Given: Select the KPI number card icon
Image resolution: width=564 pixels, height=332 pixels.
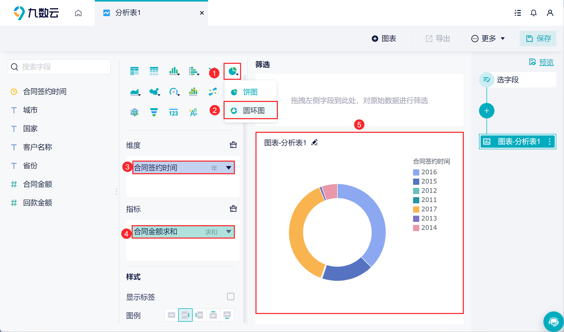Looking at the screenshot, I should pyautogui.click(x=174, y=112).
